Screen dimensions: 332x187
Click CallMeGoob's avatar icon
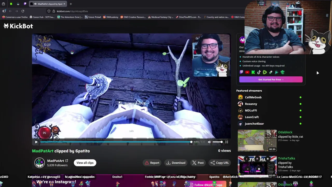pos(240,97)
